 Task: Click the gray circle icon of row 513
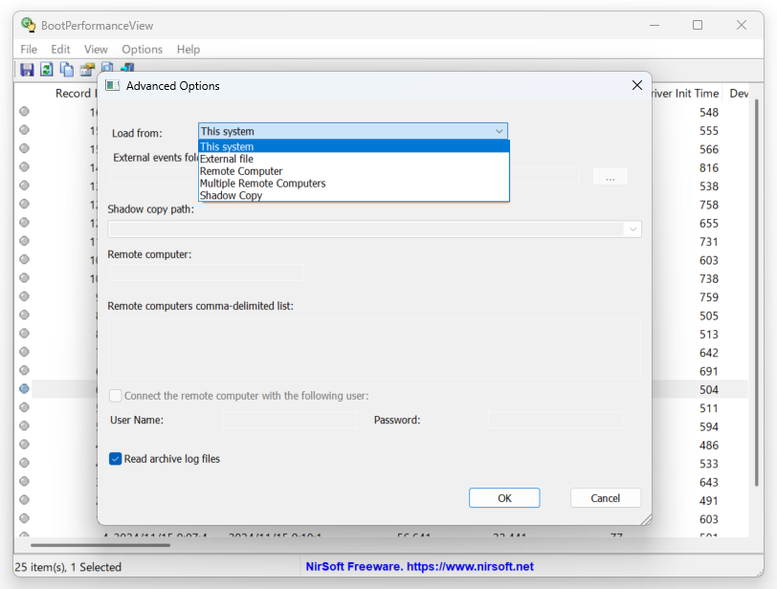(x=24, y=333)
